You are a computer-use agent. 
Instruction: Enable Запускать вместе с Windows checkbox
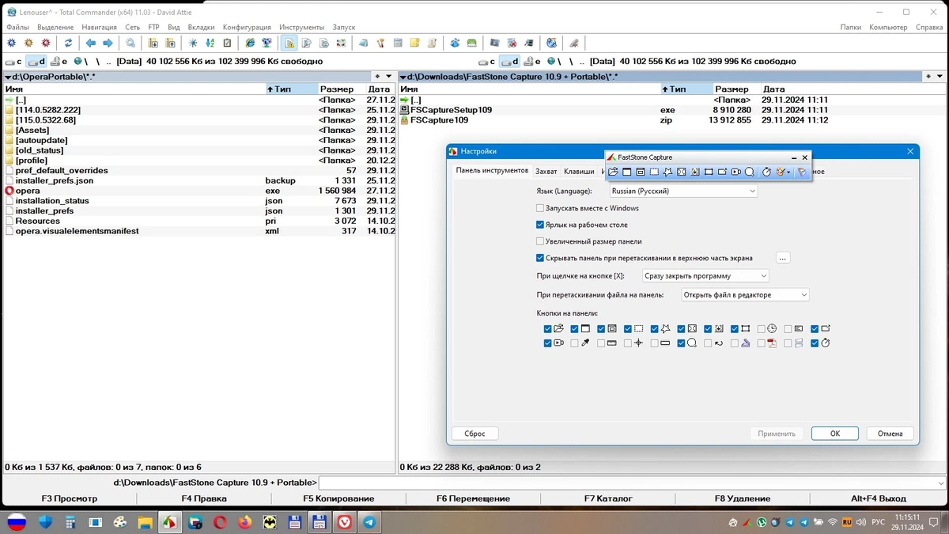point(540,208)
